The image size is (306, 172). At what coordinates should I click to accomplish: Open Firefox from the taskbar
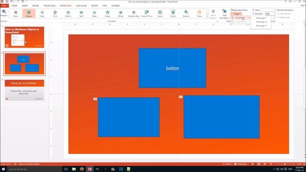82,169
